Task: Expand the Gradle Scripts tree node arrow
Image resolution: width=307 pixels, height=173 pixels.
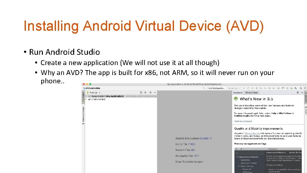Action: tap(86, 99)
